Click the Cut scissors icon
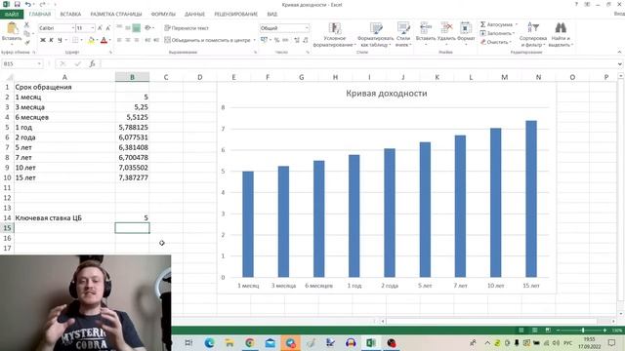This screenshot has width=625, height=351. tap(26, 24)
